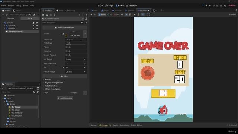238x134 pixels.
Task: Attach script icon next to scene filter
Action: point(34,15)
